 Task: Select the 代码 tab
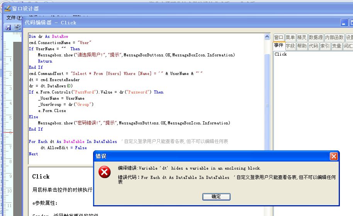click(314, 46)
